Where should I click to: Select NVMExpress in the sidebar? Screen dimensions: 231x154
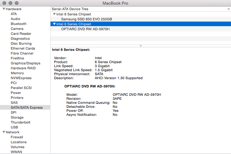click(x=21, y=78)
